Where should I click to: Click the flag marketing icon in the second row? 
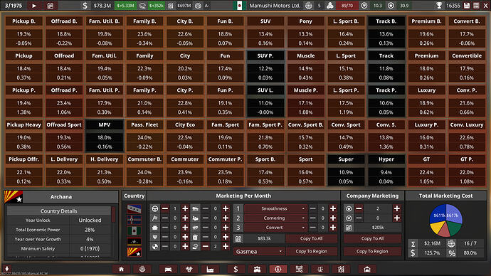click(x=154, y=218)
